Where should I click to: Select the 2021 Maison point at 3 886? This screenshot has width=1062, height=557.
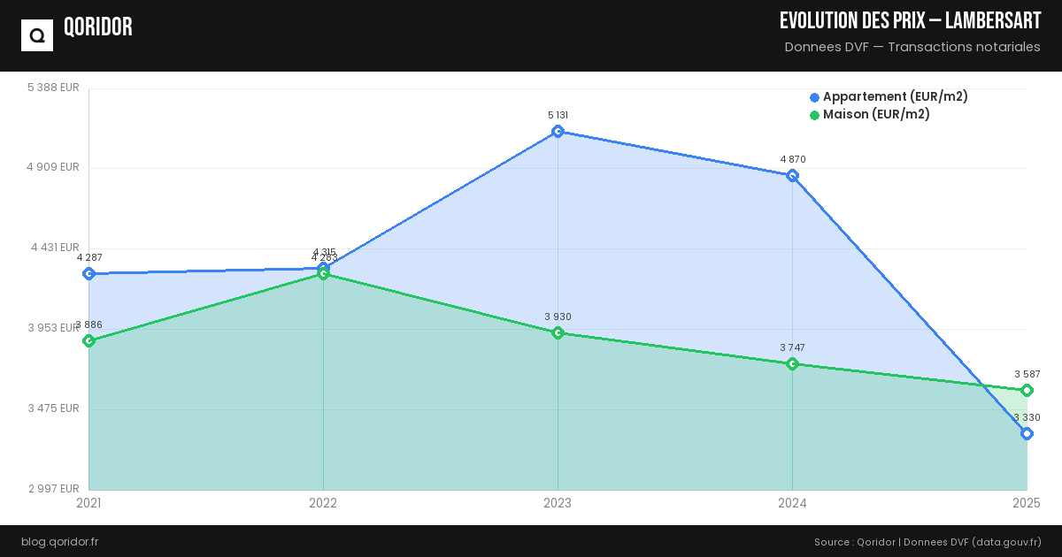coord(88,341)
